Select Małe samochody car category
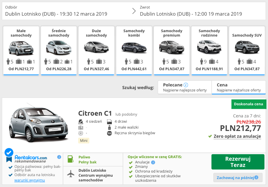268x187 pixels. coord(21,50)
